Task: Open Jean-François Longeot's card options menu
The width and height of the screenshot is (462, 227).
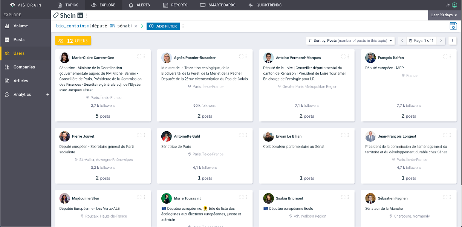Action: 450,135
